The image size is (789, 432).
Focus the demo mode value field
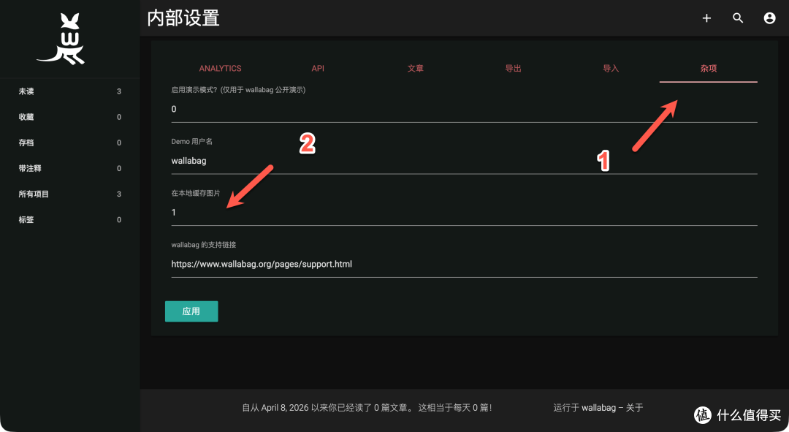(464, 109)
